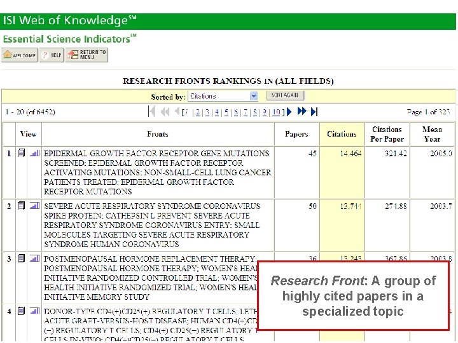Click the Mean Year column header
The height and width of the screenshot is (343, 458).
pos(433,134)
